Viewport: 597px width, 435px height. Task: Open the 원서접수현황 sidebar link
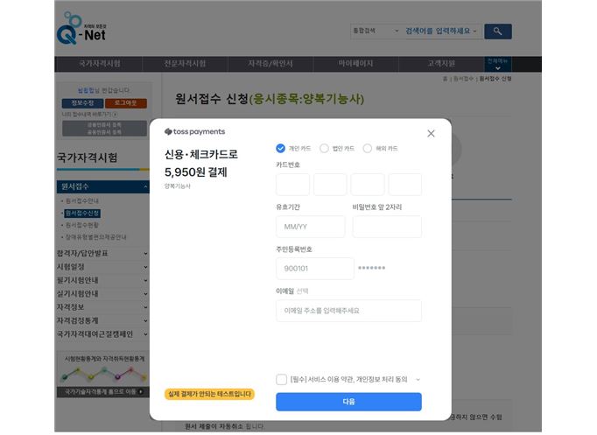pos(82,225)
